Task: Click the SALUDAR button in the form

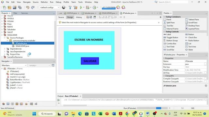Action: (x=90, y=61)
